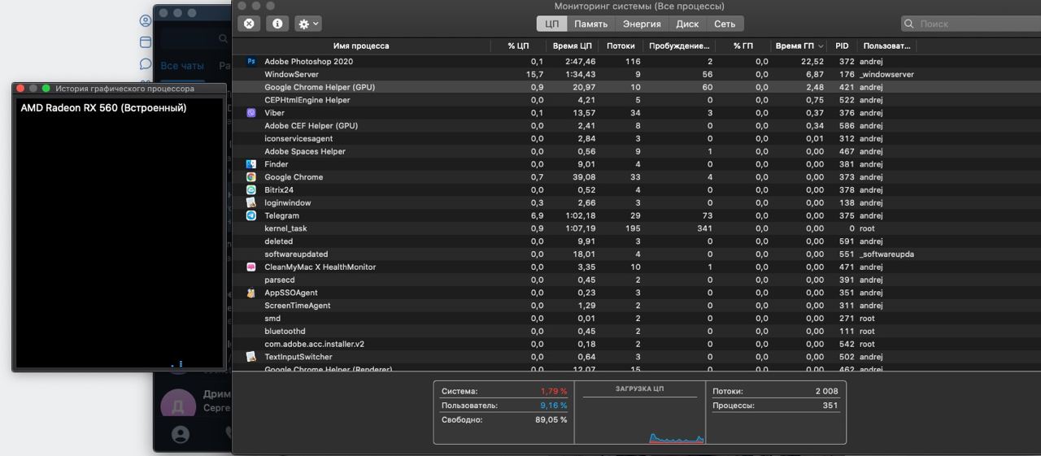Select the Bitrix24 process icon
The width and height of the screenshot is (1041, 456).
[251, 190]
